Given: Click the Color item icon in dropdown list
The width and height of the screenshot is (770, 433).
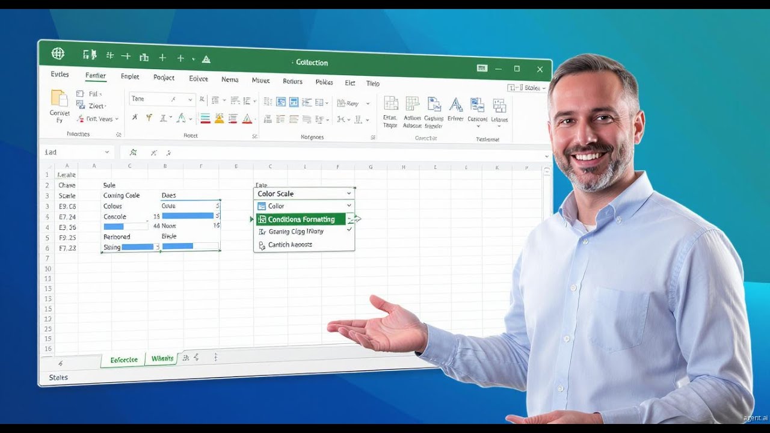Looking at the screenshot, I should [x=262, y=206].
